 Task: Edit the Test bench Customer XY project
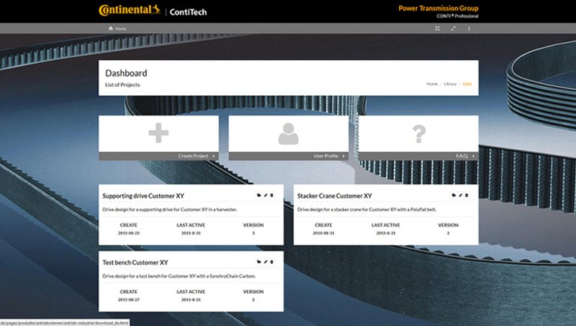point(265,262)
